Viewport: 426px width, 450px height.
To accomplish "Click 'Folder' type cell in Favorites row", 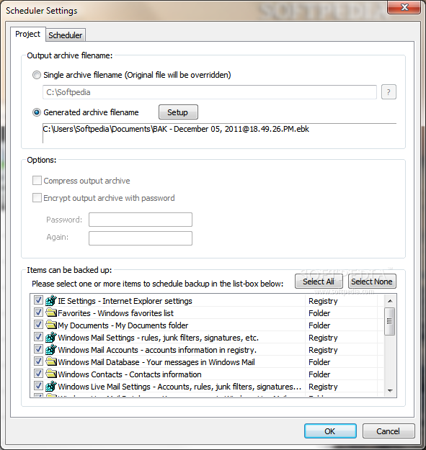I will click(319, 313).
